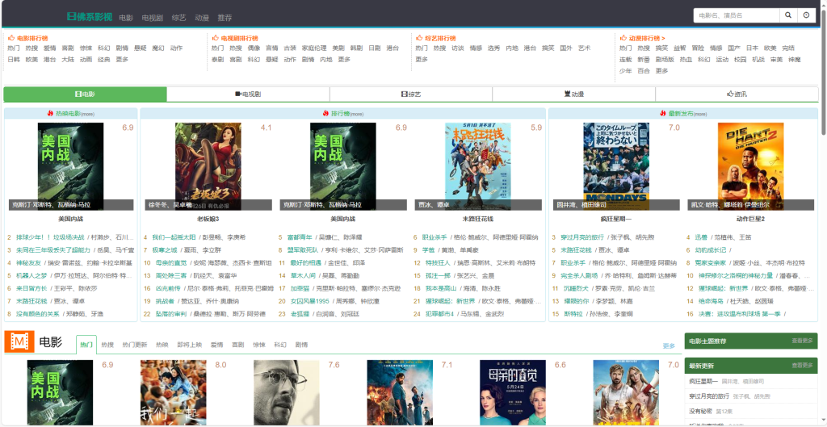827x427 pixels.
Task: Click thumbs-up icon next to 电影排行榜
Action: pos(11,38)
